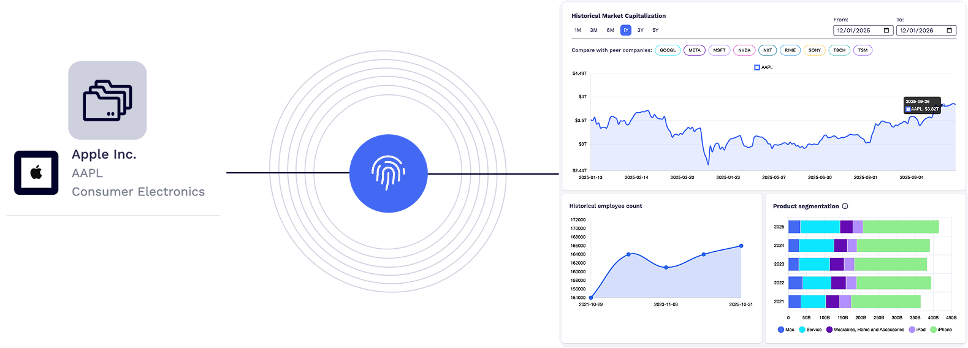
Task: Click the 2023-11-03 employee count data point
Action: [x=666, y=267]
